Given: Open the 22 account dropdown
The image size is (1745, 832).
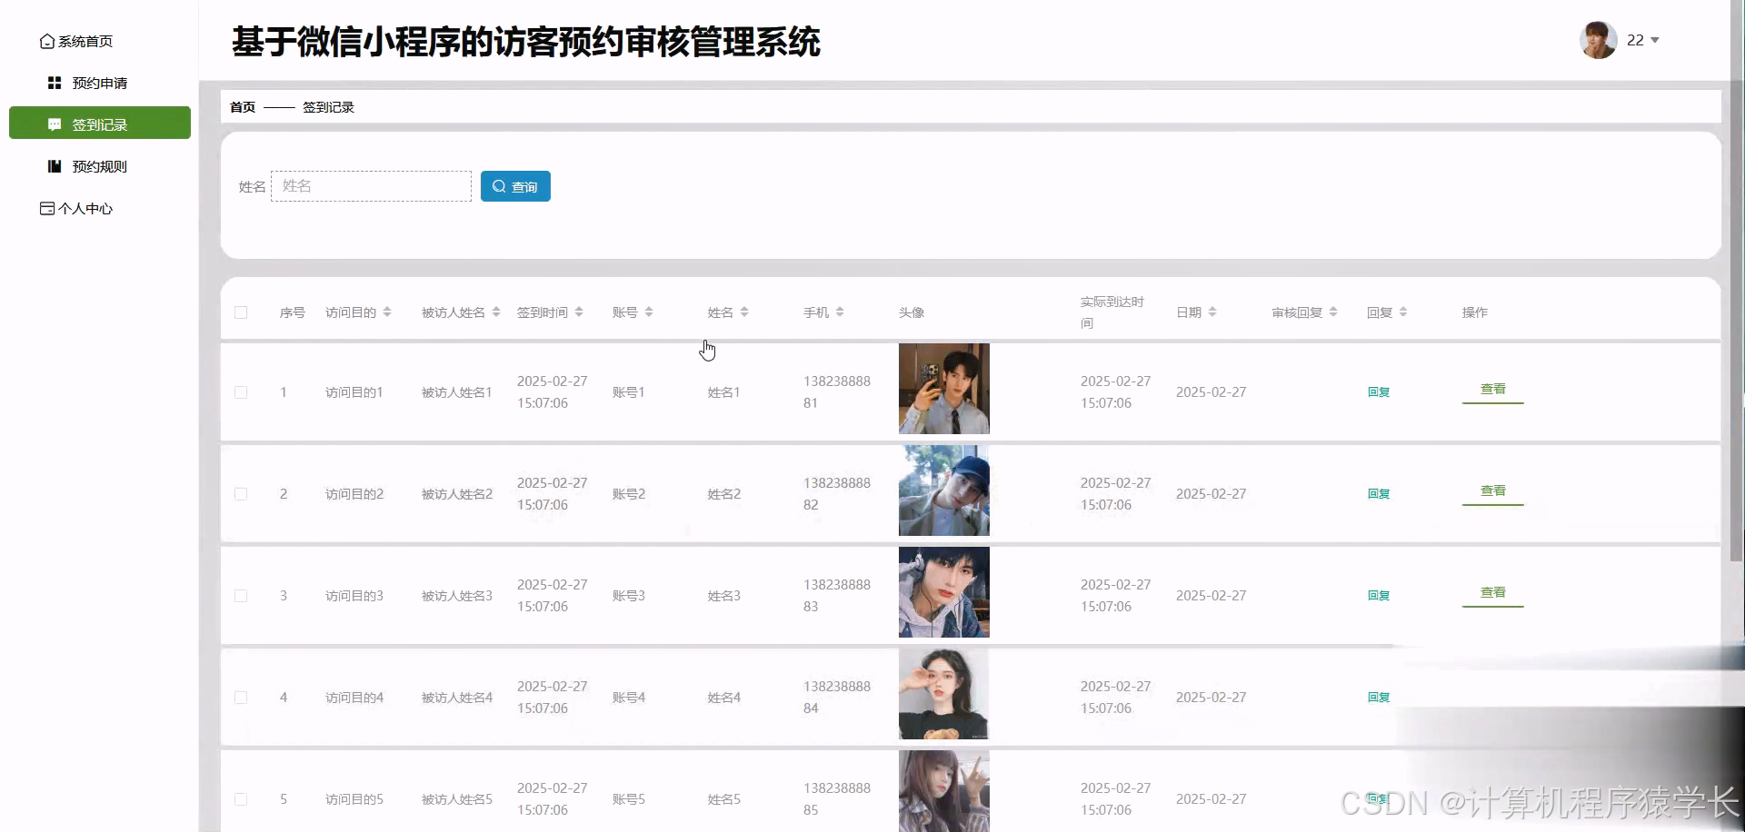Looking at the screenshot, I should coord(1640,40).
